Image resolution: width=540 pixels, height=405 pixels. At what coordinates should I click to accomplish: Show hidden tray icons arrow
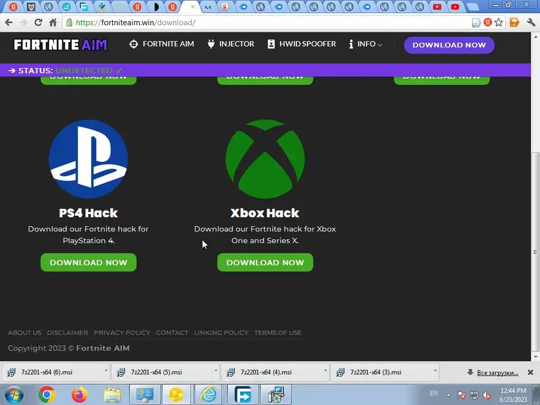coord(448,395)
